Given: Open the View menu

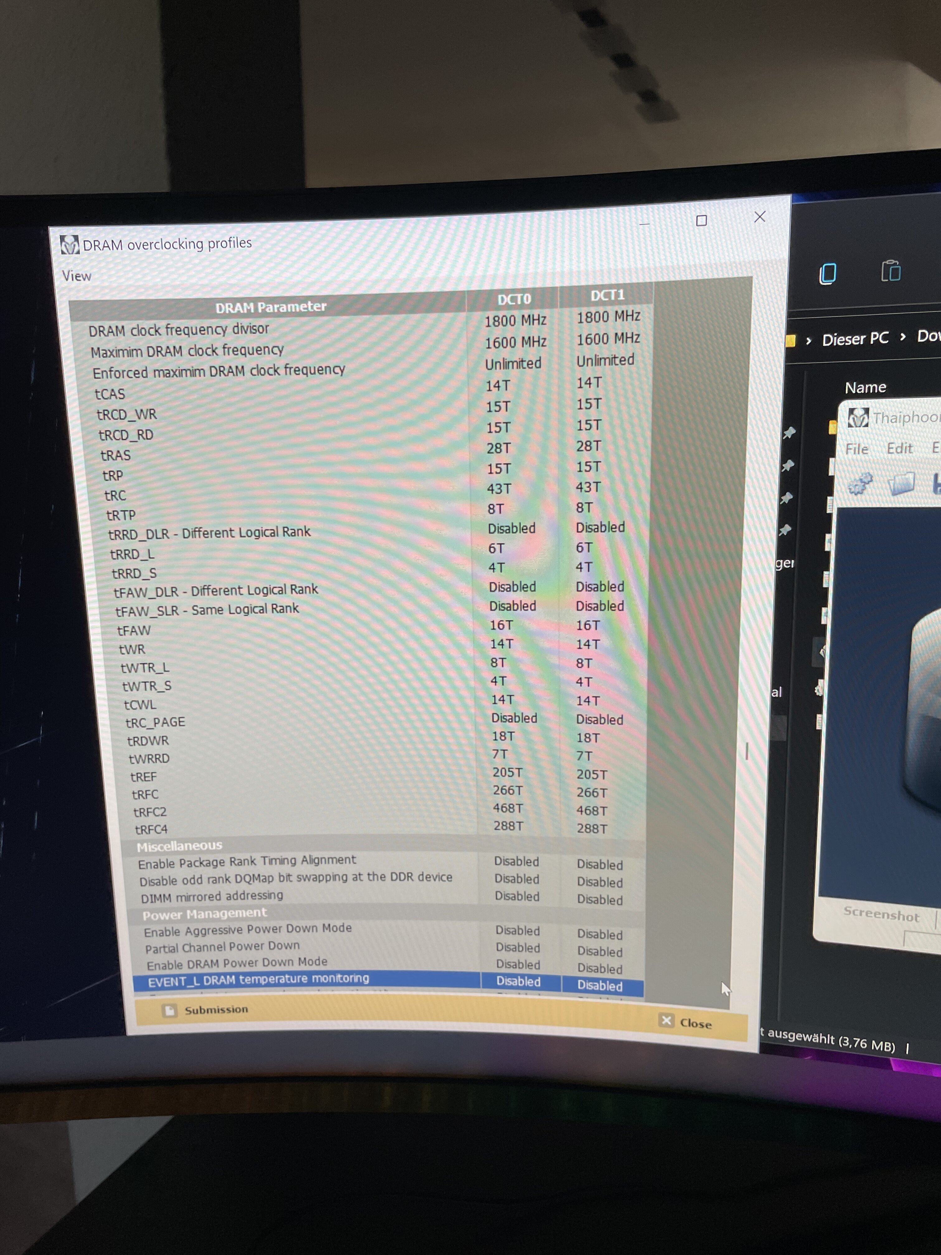Looking at the screenshot, I should (77, 276).
